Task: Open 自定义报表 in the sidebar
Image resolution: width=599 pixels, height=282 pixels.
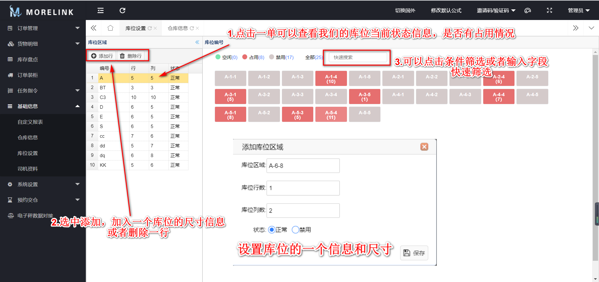Action: tap(30, 122)
